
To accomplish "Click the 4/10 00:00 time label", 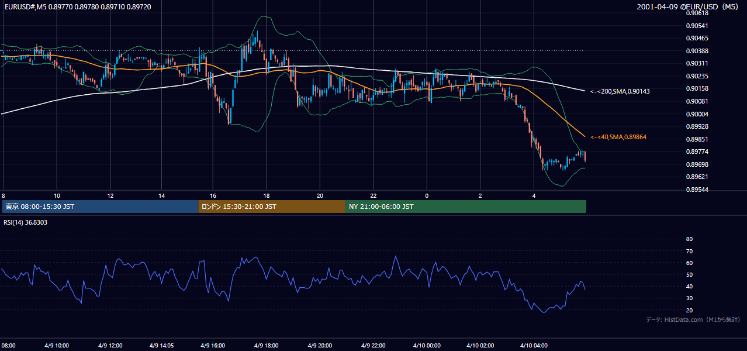I will point(428,346).
